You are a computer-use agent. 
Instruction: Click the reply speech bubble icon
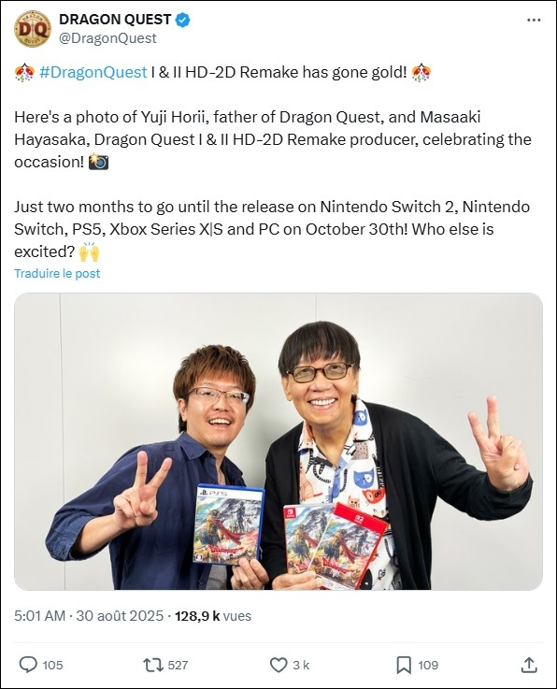coord(28,665)
